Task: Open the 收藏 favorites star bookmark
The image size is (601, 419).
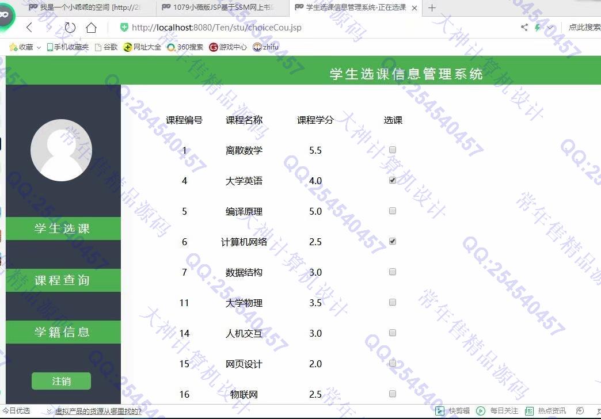Action: point(21,47)
